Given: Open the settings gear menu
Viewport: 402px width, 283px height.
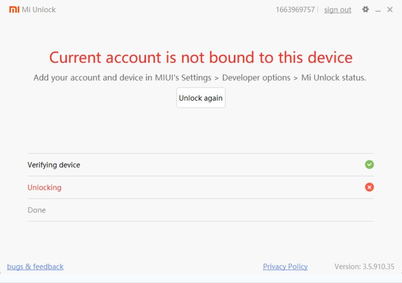Looking at the screenshot, I should click(365, 9).
